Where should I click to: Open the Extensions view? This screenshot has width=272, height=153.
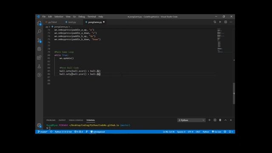[x=39, y=58]
